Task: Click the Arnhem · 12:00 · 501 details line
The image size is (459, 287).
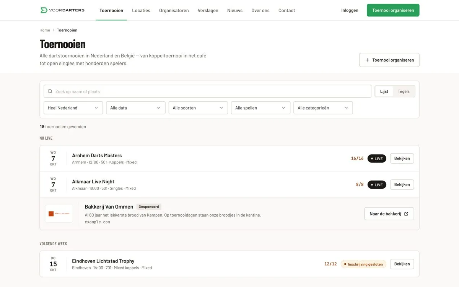Action: coord(104,162)
